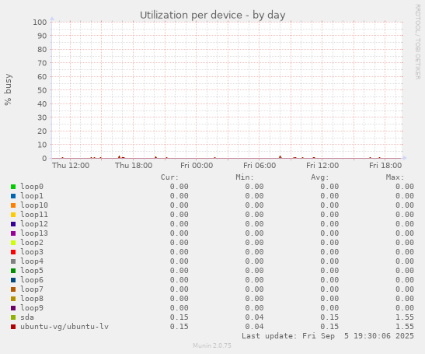The image size is (425, 354).
Task: Click the Max: column header
Action: [395, 177]
